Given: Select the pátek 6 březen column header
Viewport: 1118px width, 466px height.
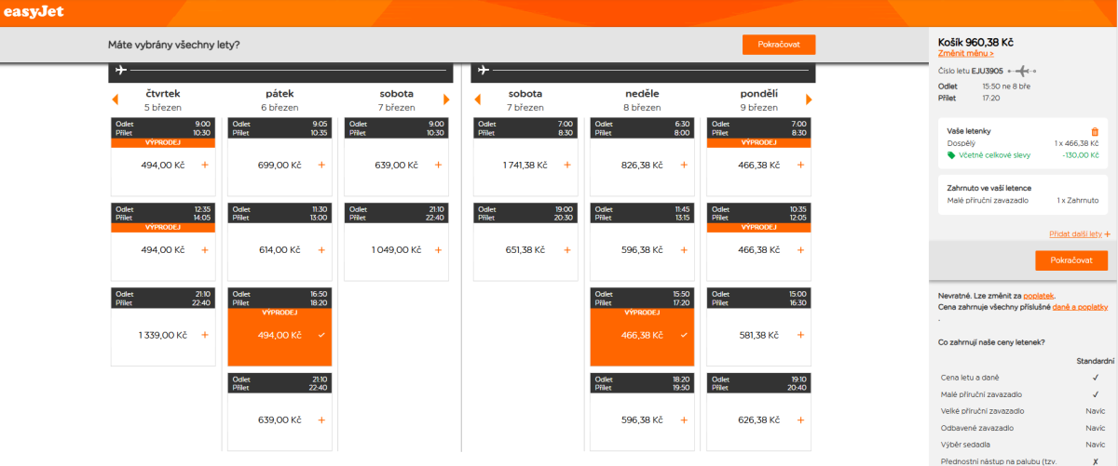Looking at the screenshot, I should tap(279, 100).
